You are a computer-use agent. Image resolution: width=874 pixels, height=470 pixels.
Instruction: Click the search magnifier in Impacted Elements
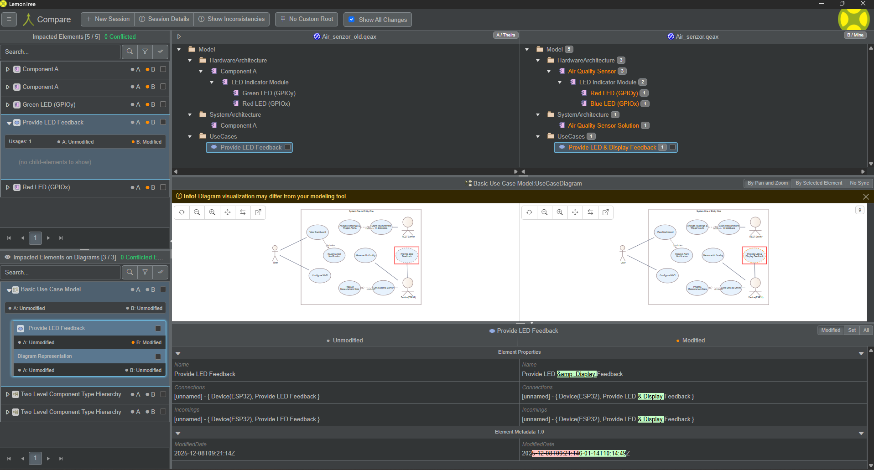tap(130, 52)
